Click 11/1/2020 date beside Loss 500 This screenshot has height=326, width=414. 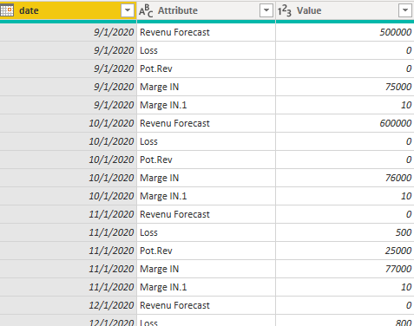click(111, 232)
